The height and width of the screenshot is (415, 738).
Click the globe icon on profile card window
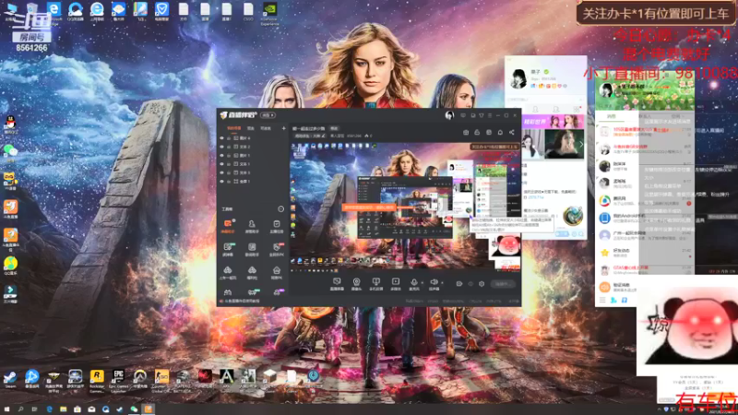pos(573,216)
